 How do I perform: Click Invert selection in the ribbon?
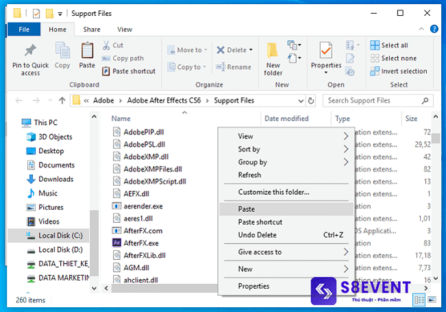tap(399, 71)
